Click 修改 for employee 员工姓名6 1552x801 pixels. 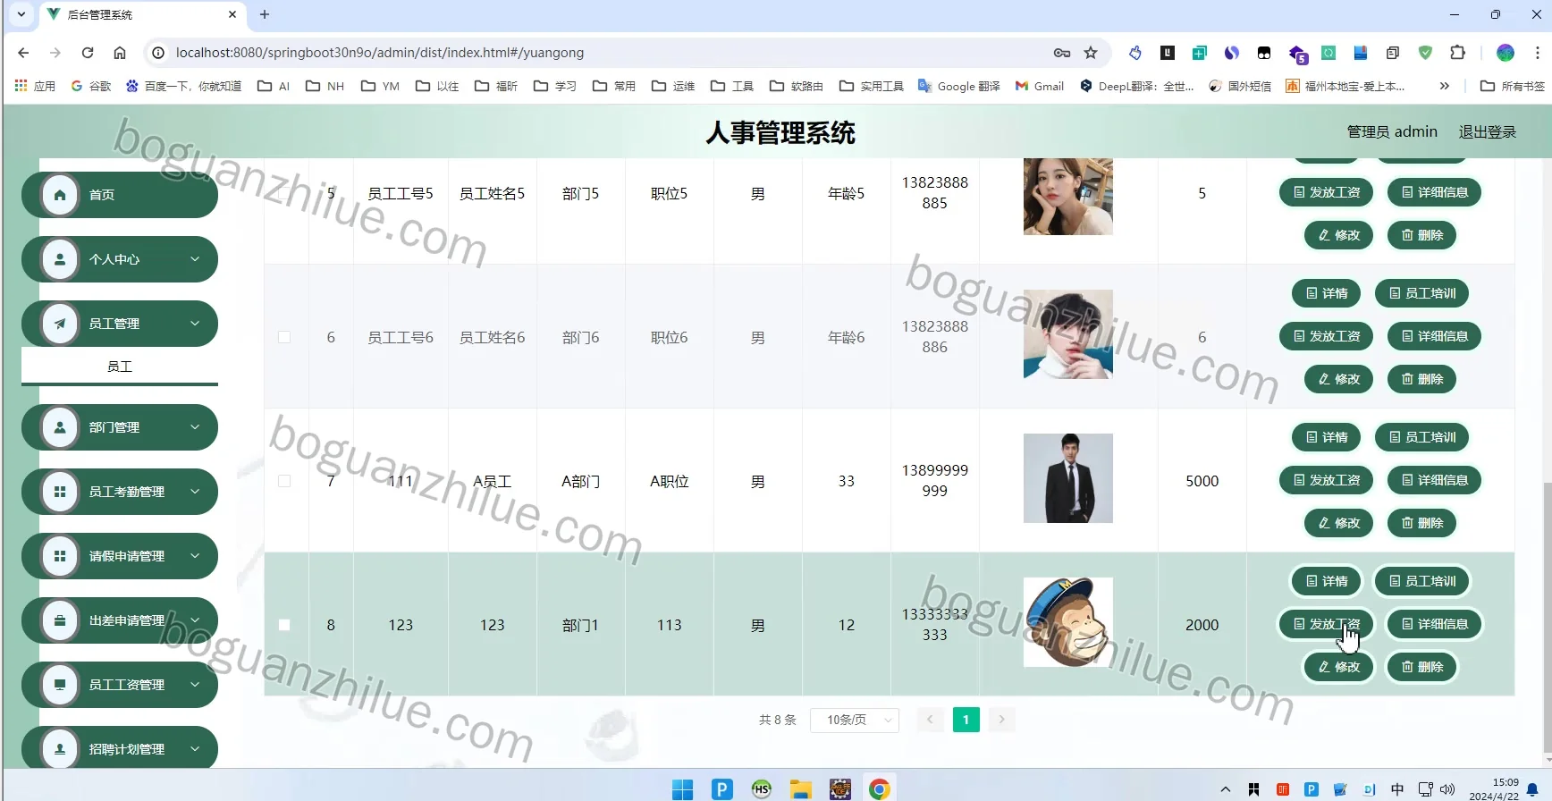tap(1339, 379)
